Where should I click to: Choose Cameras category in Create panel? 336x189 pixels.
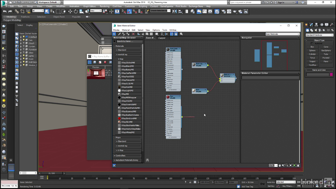320,30
